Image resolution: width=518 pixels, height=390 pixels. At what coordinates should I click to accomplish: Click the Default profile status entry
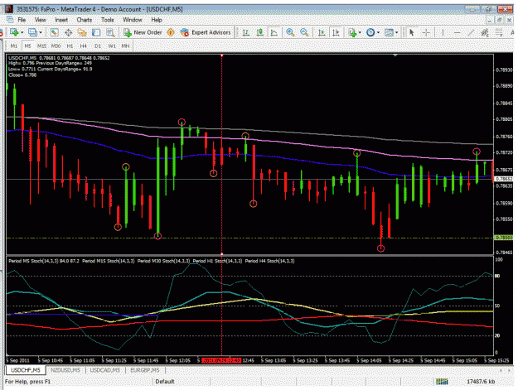[165, 382]
